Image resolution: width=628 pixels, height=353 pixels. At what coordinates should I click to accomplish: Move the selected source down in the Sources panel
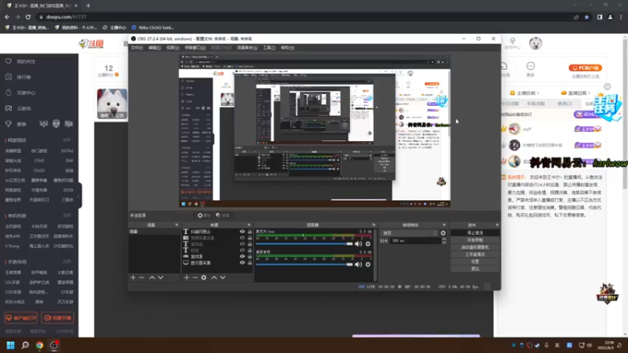click(223, 278)
